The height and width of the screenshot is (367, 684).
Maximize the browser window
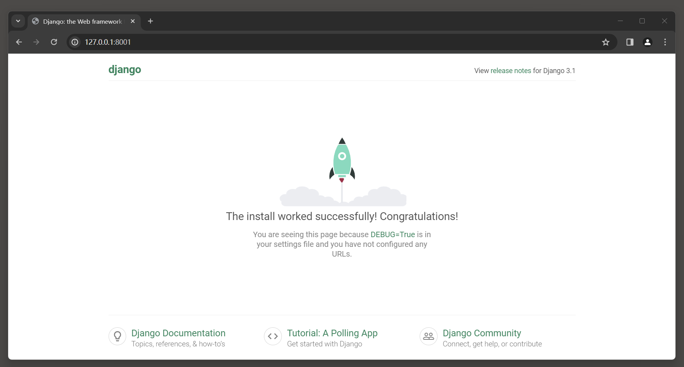pyautogui.click(x=642, y=21)
